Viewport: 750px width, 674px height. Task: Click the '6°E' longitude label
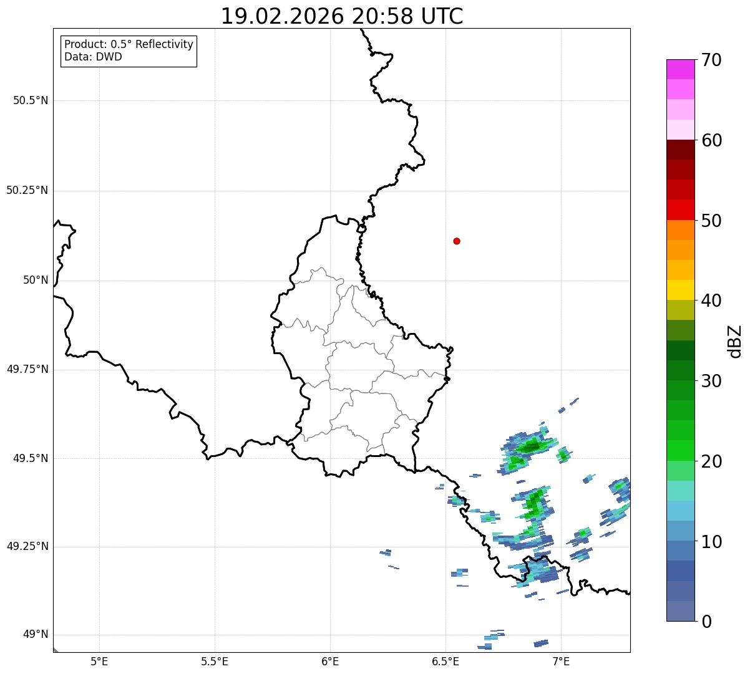point(330,662)
